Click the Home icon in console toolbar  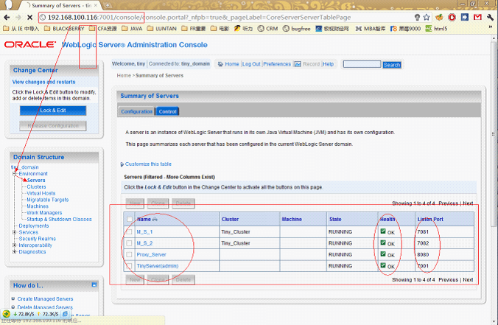[x=220, y=64]
